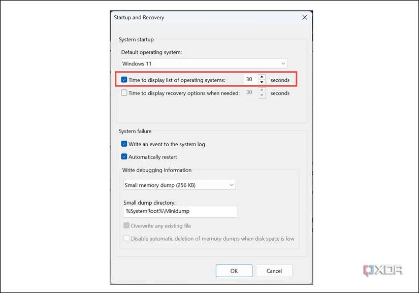The image size is (419, 293).
Task: Expand the Write debugging information selector
Action: [179, 185]
